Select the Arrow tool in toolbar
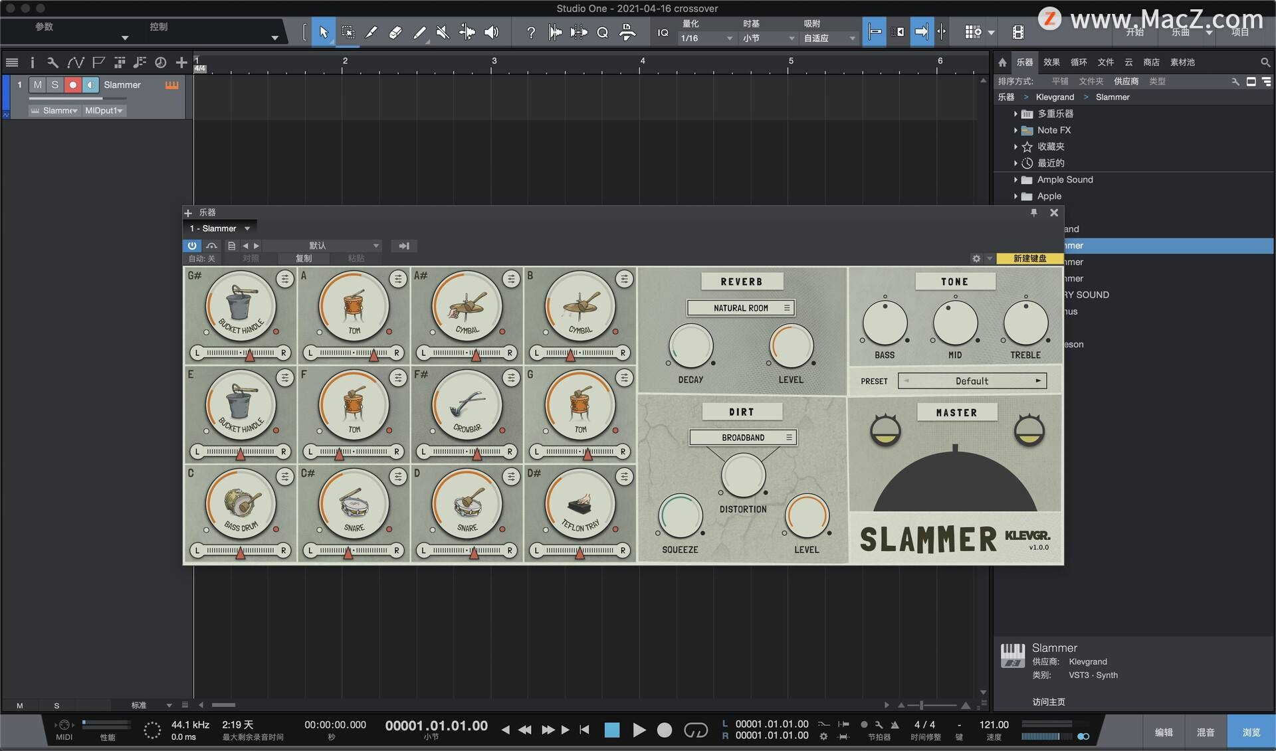 pos(324,32)
